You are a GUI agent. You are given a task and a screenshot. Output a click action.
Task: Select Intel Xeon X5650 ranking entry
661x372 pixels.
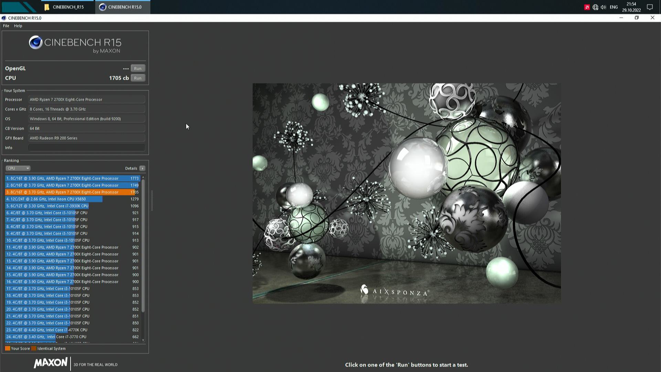53,199
